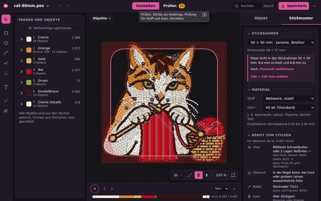Open the Objekte view dropdown
This screenshot has height=201, width=321.
tap(102, 18)
